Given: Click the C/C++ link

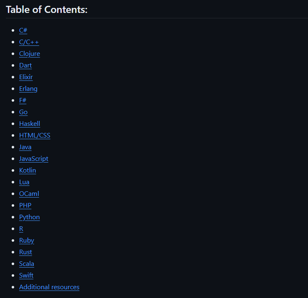Looking at the screenshot, I should [29, 42].
